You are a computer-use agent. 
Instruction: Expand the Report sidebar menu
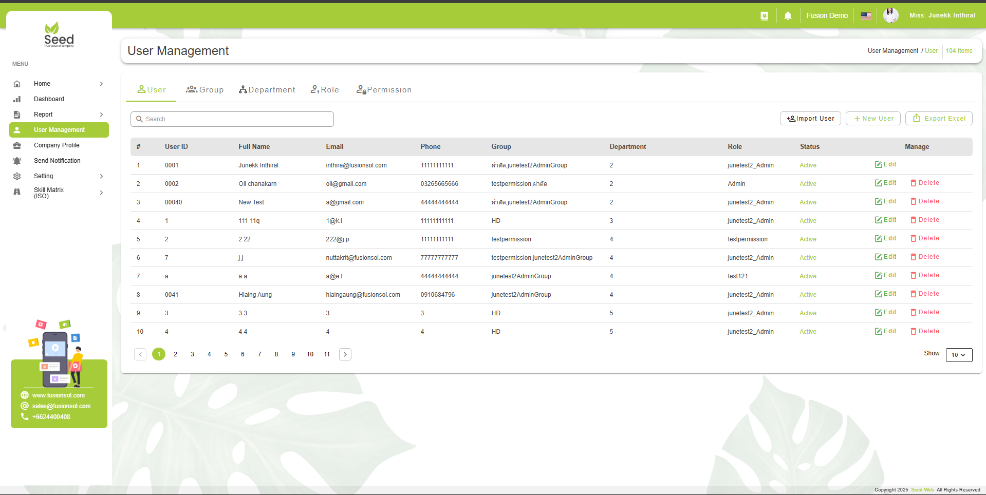pyautogui.click(x=44, y=115)
